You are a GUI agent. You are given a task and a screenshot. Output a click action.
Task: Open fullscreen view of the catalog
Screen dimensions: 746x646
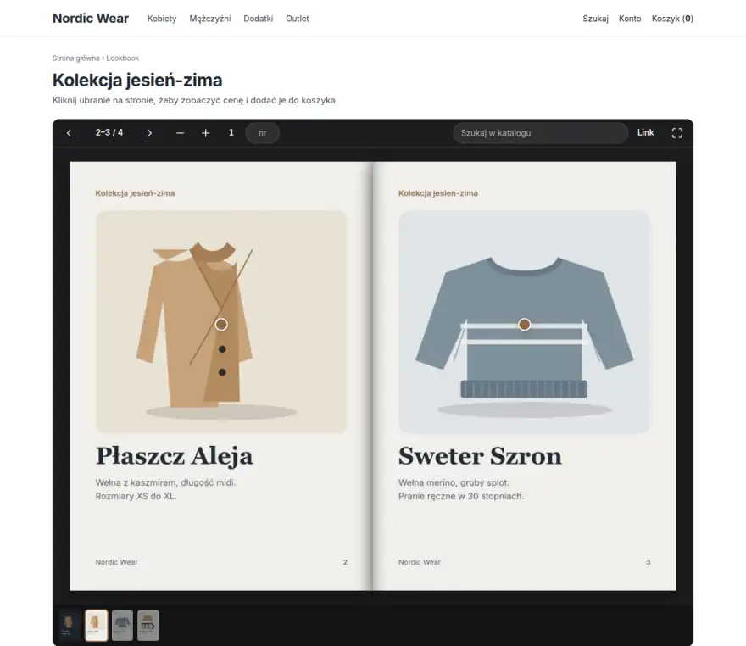677,133
